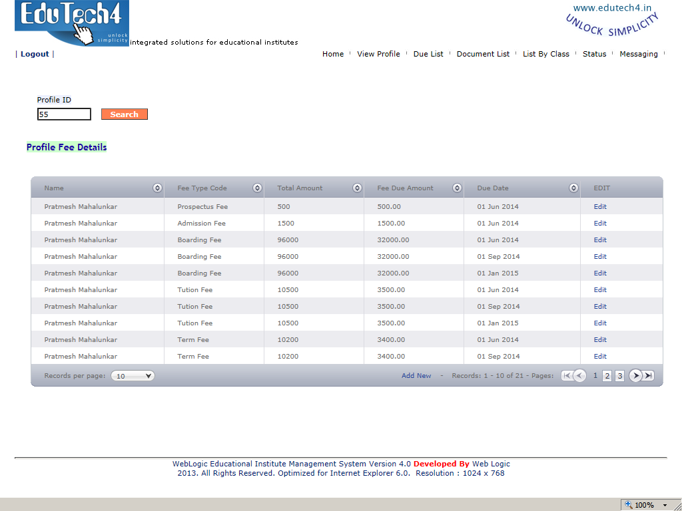This screenshot has height=511, width=682.
Task: Open the Home menu
Action: point(333,54)
